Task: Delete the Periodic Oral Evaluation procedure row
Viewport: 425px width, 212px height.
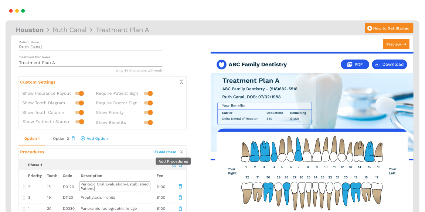Action: (180, 187)
